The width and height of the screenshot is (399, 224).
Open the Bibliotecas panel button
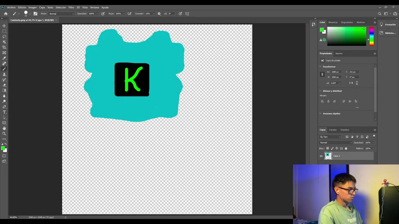coord(388,33)
